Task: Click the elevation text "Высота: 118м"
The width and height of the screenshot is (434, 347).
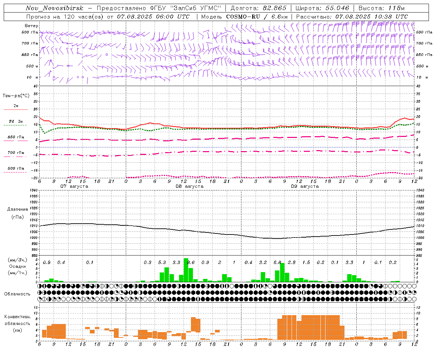Action: (x=381, y=8)
